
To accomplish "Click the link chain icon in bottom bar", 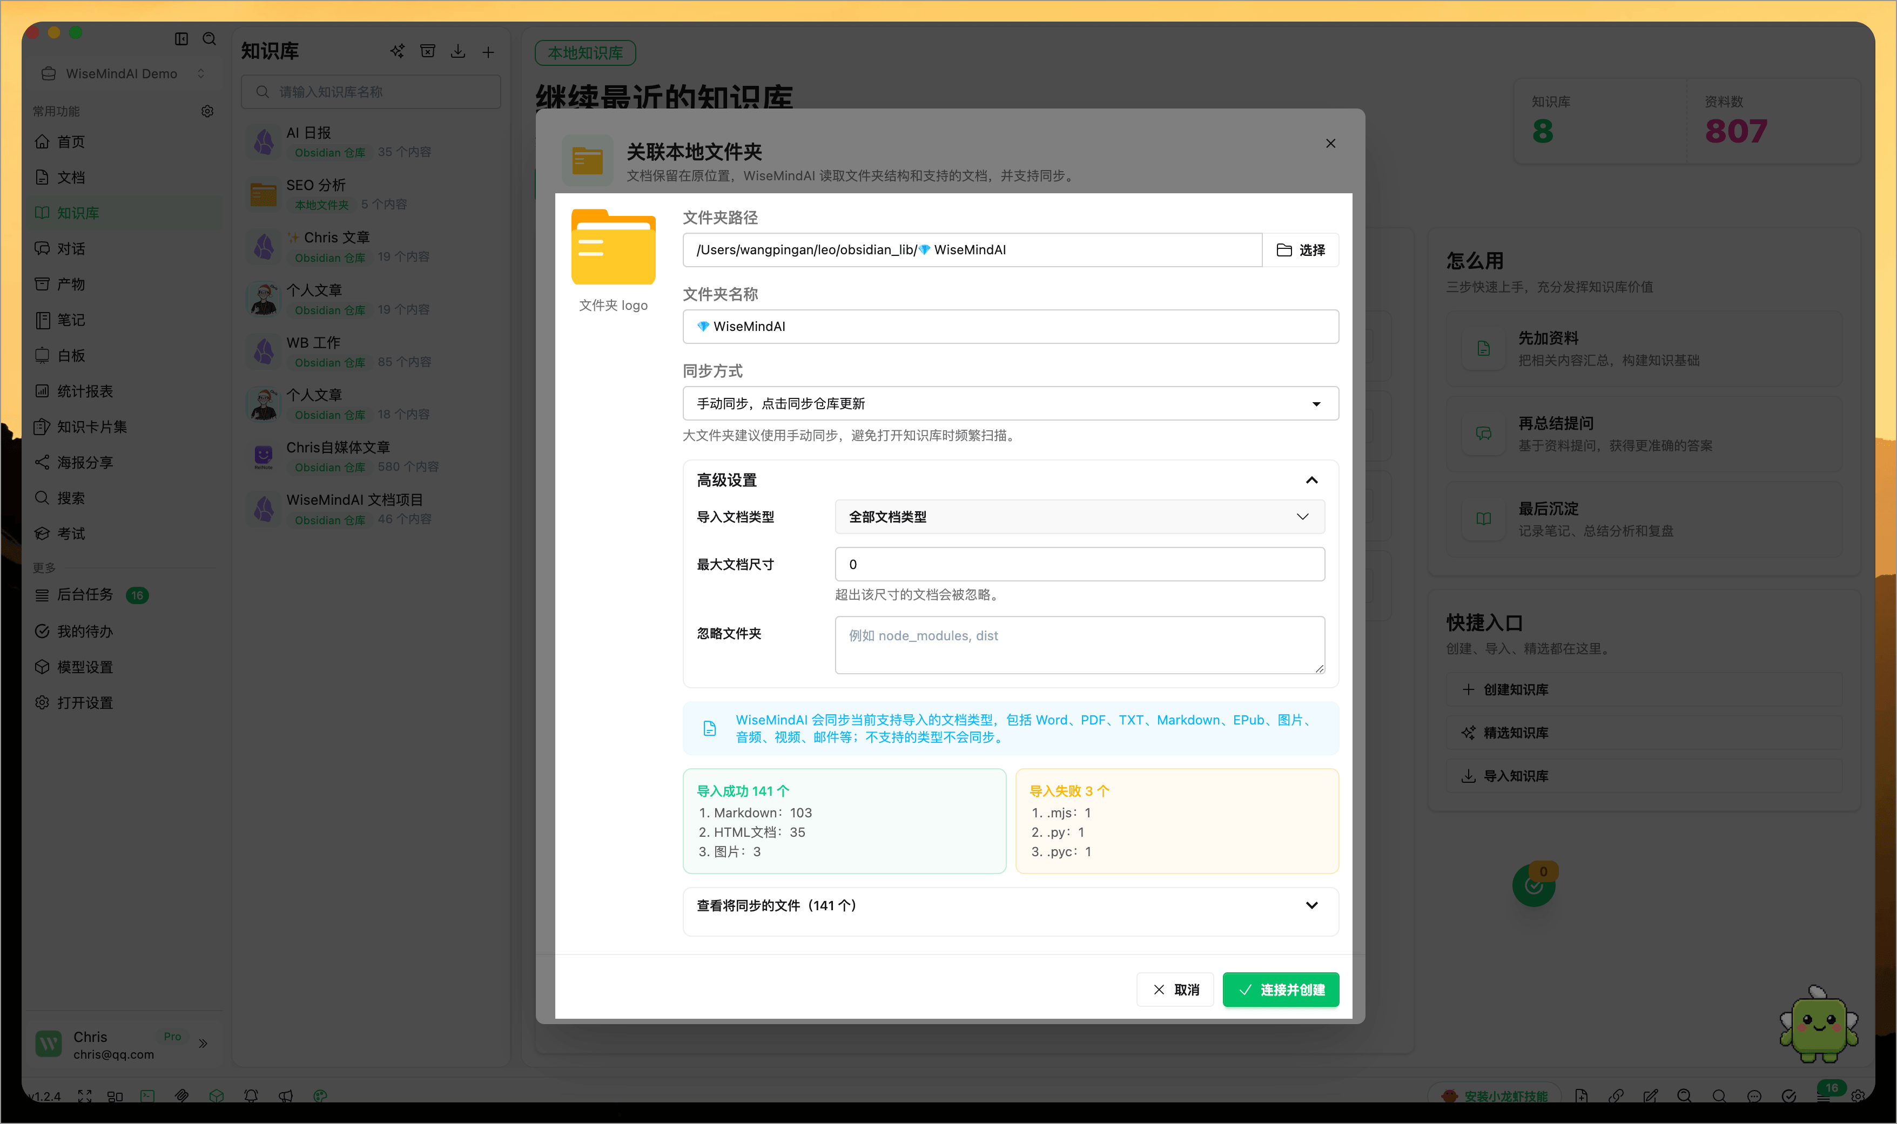I will point(1615,1096).
